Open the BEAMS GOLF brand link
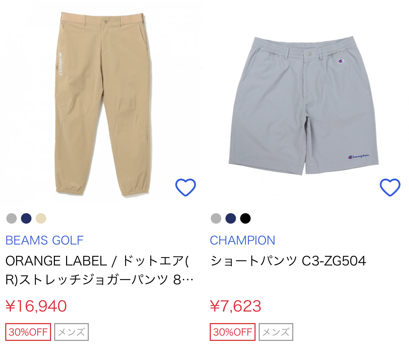Image resolution: width=409 pixels, height=351 pixels. tap(44, 240)
